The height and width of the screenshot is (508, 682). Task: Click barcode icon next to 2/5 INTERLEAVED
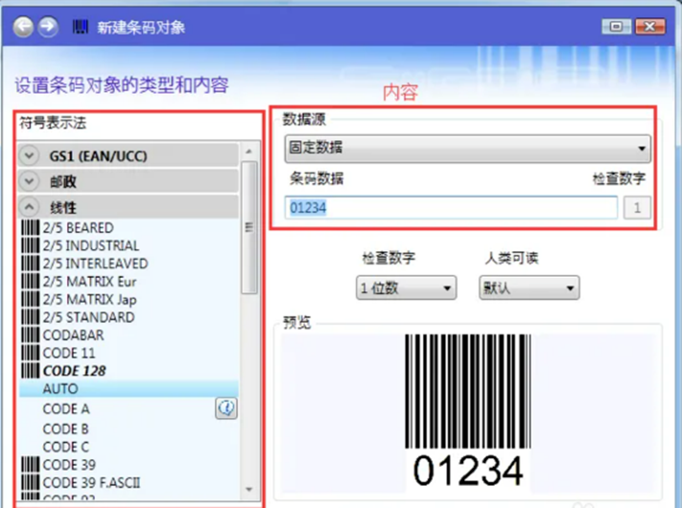click(30, 264)
